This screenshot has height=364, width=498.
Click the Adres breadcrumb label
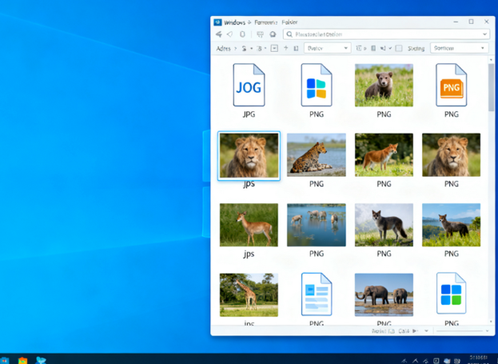223,49
